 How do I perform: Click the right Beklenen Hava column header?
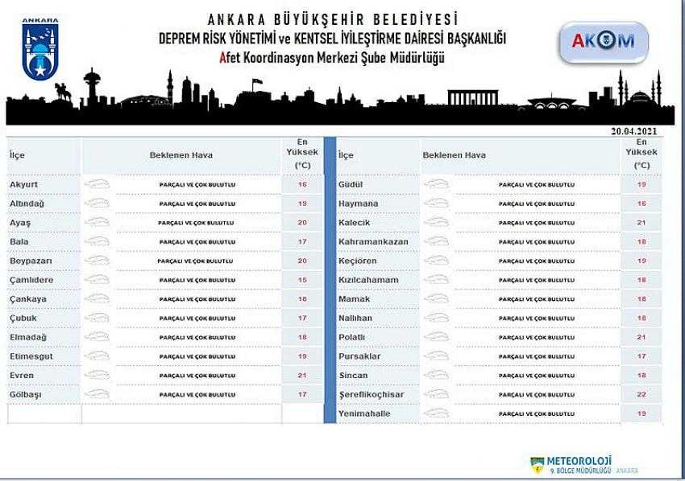454,155
